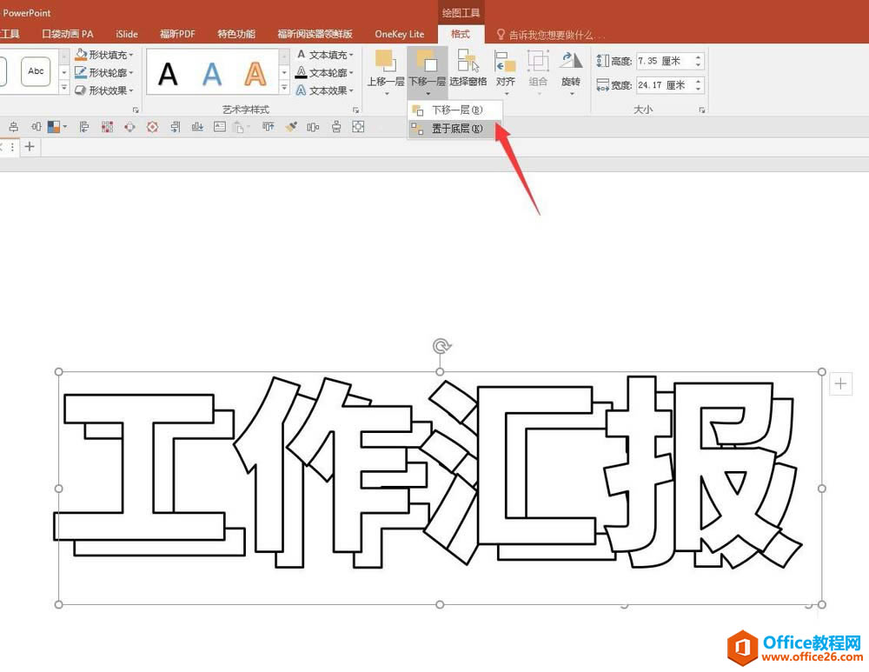This screenshot has width=869, height=672.
Task: Open the 选择窗格 selection pane
Action: [468, 69]
